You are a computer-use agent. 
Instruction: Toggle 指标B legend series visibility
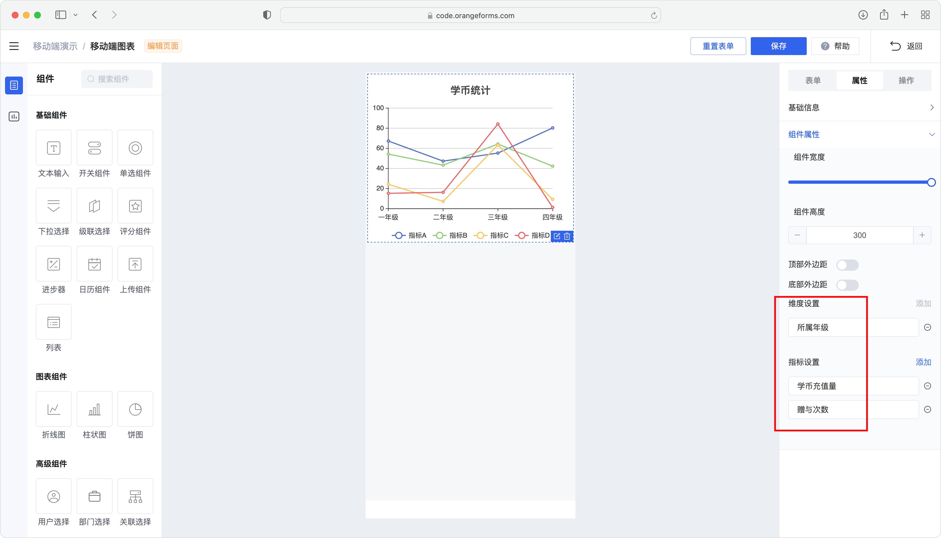point(450,235)
